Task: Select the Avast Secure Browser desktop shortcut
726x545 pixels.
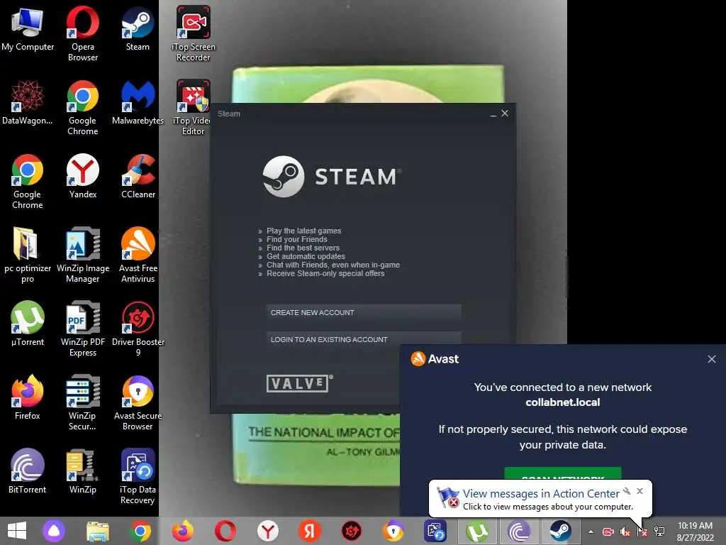Action: [x=138, y=402]
